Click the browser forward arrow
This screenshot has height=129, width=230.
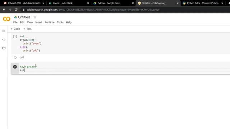point(10,10)
